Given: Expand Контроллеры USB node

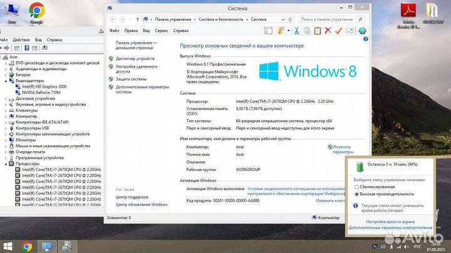Looking at the screenshot, I should [x=6, y=128].
